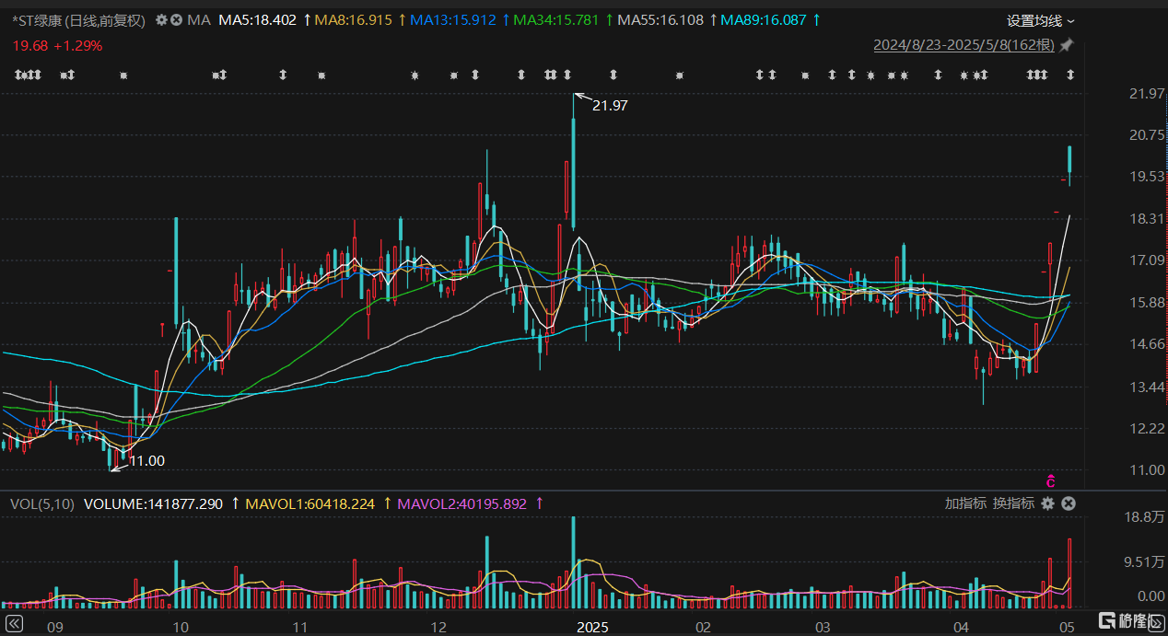The height and width of the screenshot is (636, 1168).
Task: Close the VOL indicator panel
Action: pyautogui.click(x=1068, y=503)
